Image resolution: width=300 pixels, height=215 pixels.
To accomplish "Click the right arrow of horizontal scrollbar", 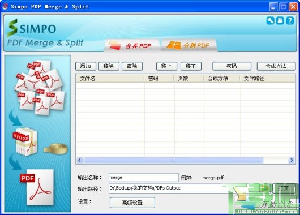I will tap(292, 160).
